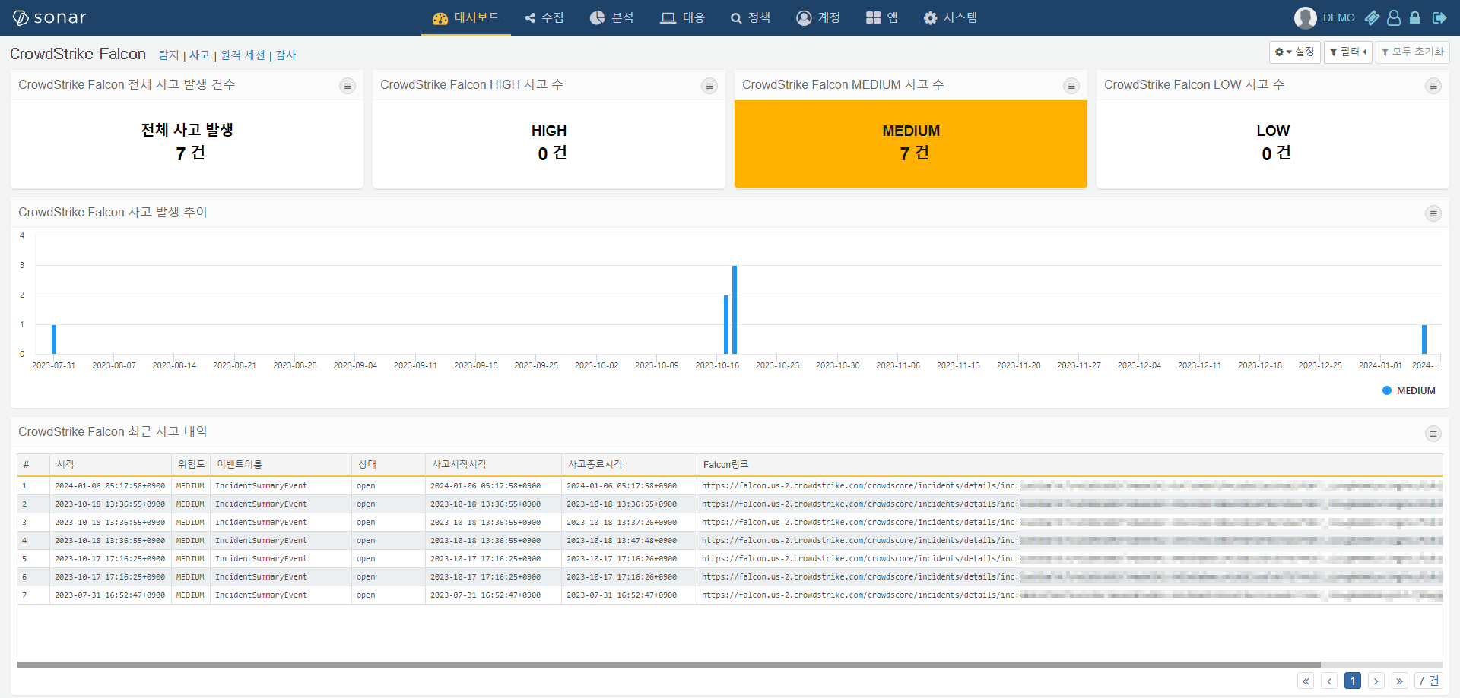Open the 수집 collection menu

[544, 17]
